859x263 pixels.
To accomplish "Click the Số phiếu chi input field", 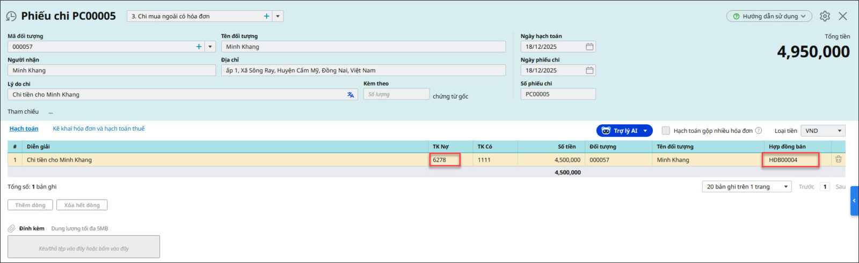I will click(x=557, y=94).
